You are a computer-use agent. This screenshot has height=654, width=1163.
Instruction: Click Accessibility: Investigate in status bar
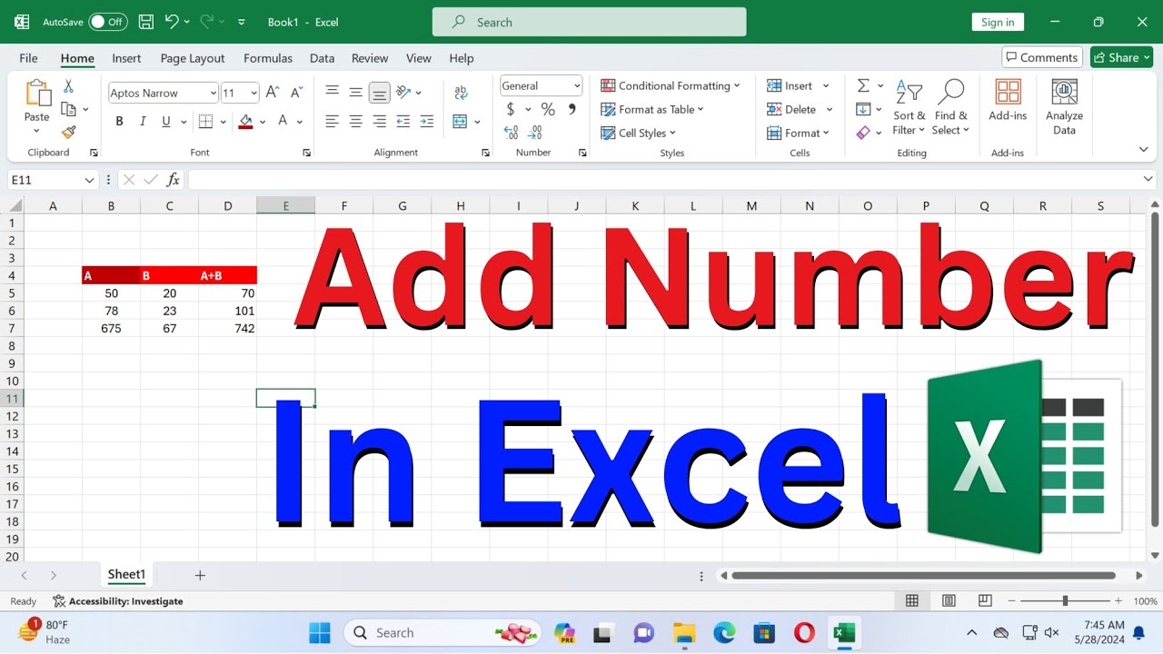(118, 601)
